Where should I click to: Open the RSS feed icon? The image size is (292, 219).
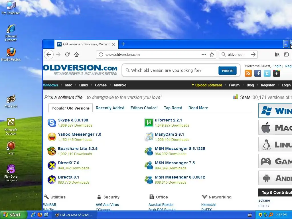(x=248, y=73)
